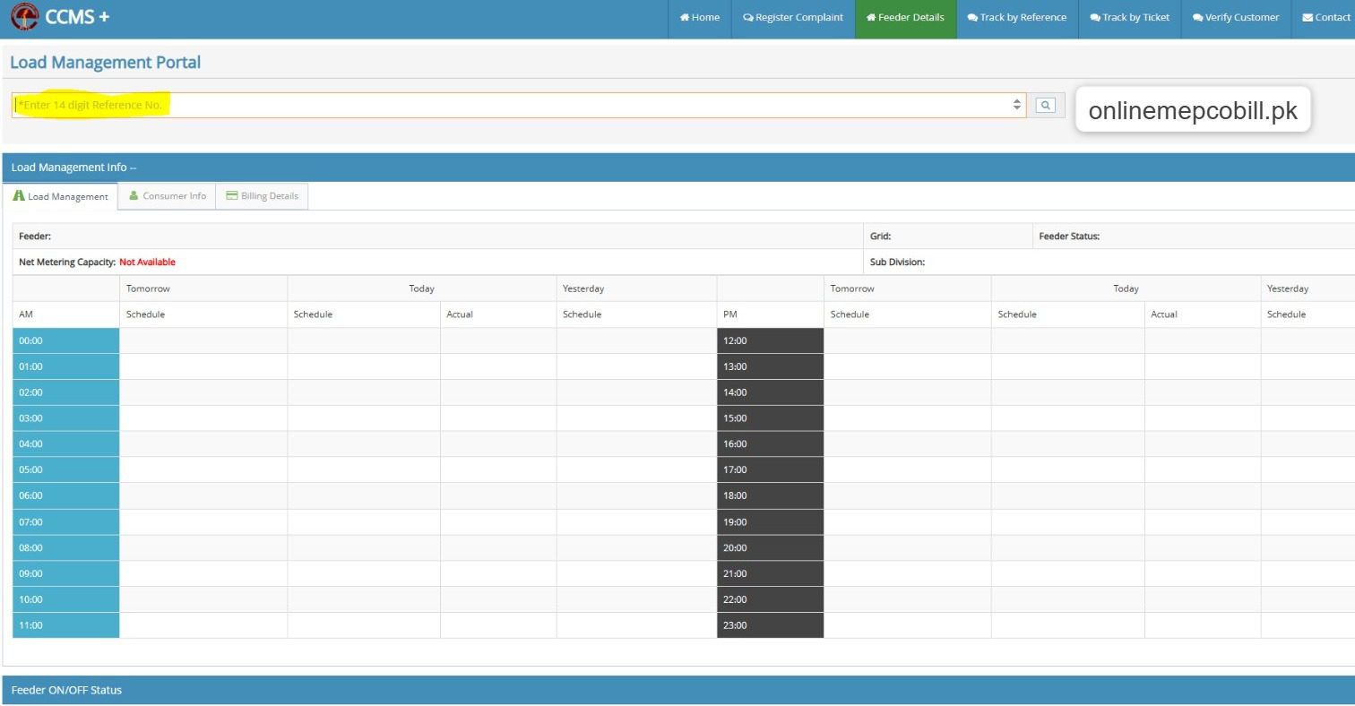Click the CCMS + brand title
The height and width of the screenshot is (706, 1355).
click(x=77, y=17)
